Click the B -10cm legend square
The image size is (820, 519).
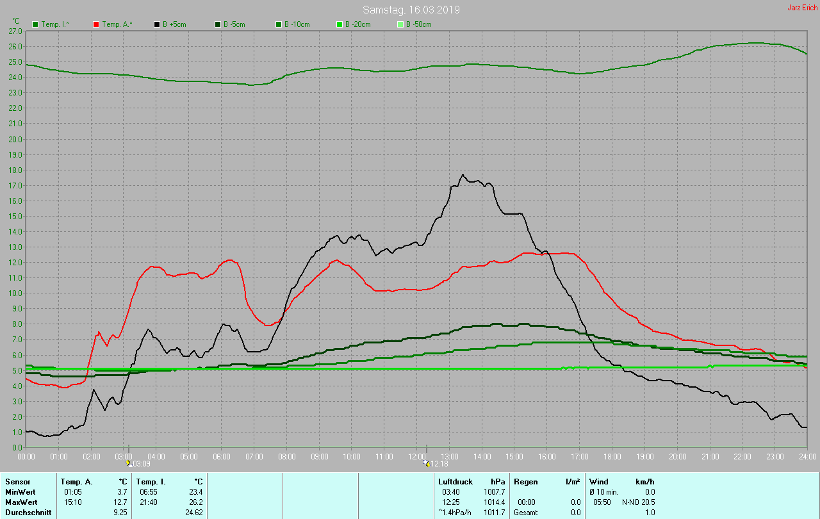(x=279, y=24)
